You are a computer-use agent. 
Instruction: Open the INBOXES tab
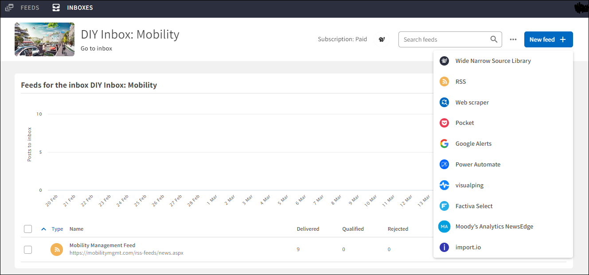tap(73, 8)
